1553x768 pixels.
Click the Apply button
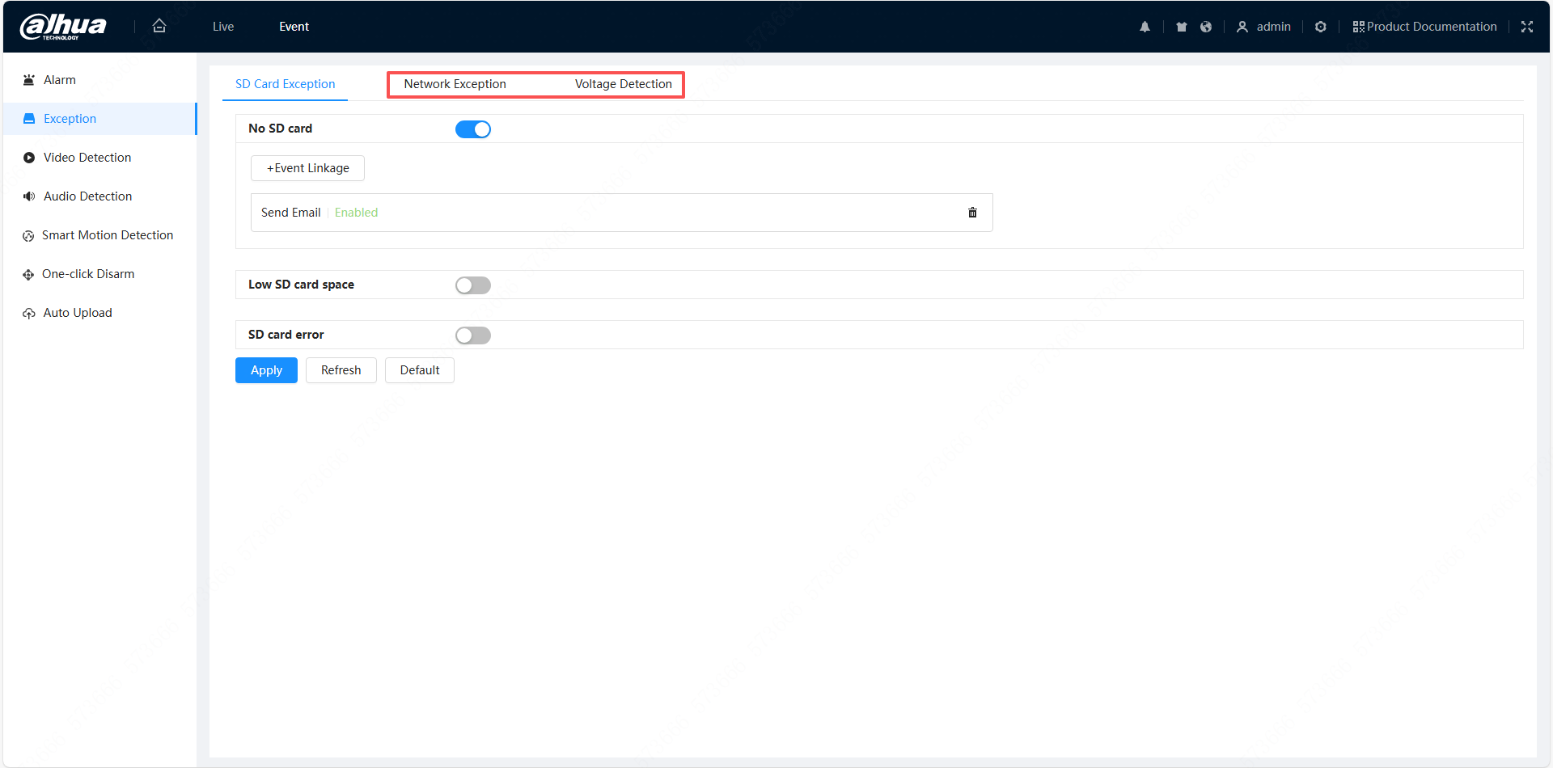point(266,370)
